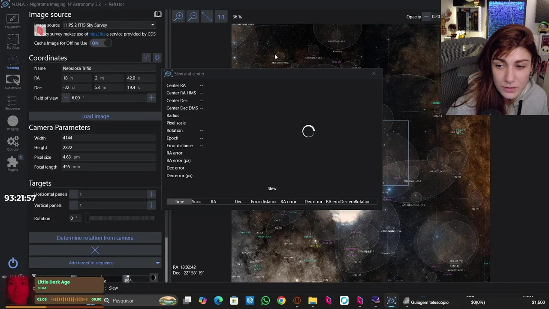Click the Opacity value 0.20
The width and height of the screenshot is (549, 309).
[x=436, y=17]
